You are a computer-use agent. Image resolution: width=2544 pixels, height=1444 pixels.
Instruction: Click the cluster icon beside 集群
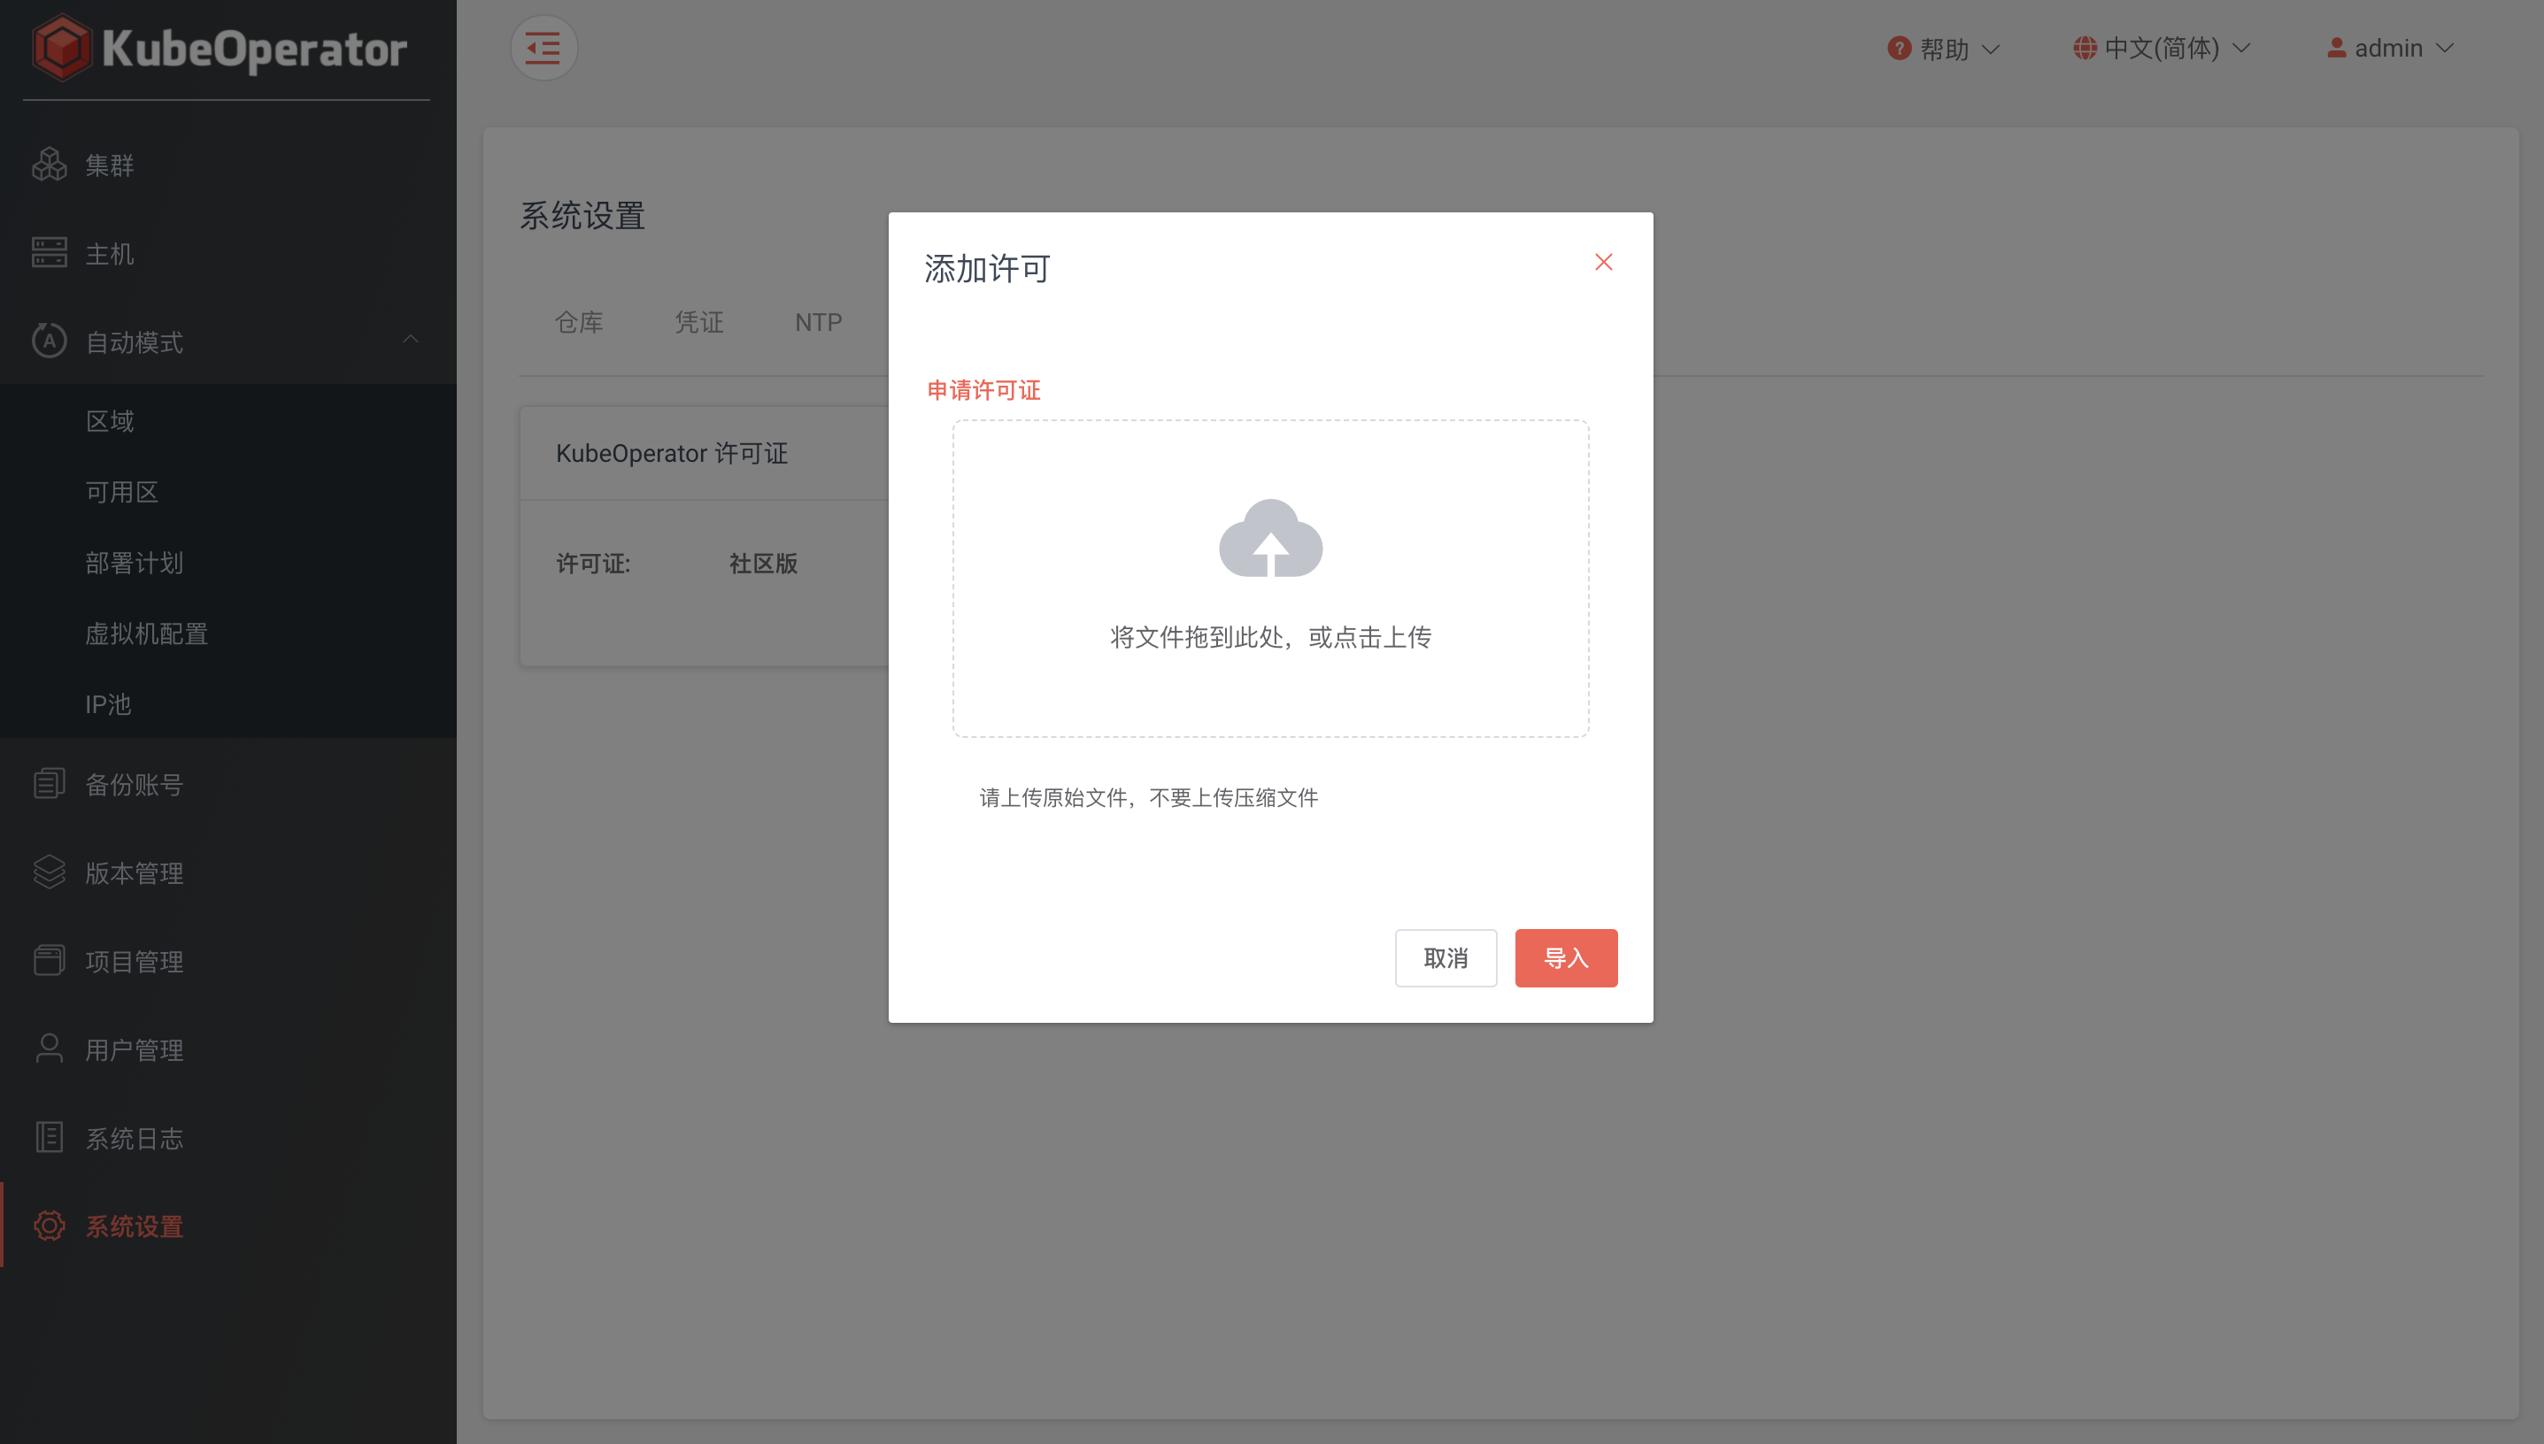[x=49, y=165]
